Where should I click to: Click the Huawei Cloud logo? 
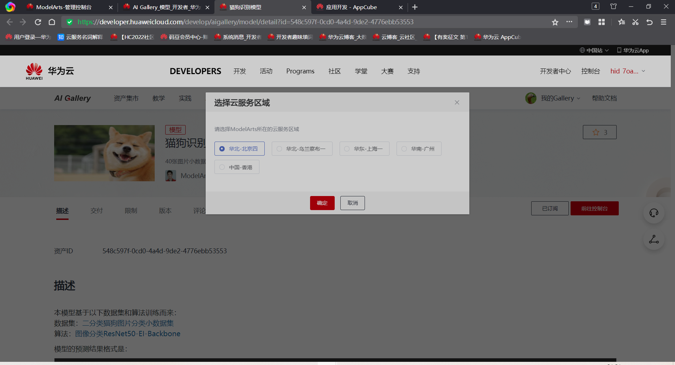tap(50, 71)
